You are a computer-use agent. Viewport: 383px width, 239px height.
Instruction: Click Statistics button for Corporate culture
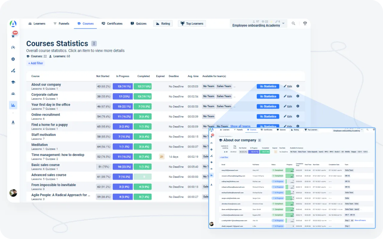point(268,96)
